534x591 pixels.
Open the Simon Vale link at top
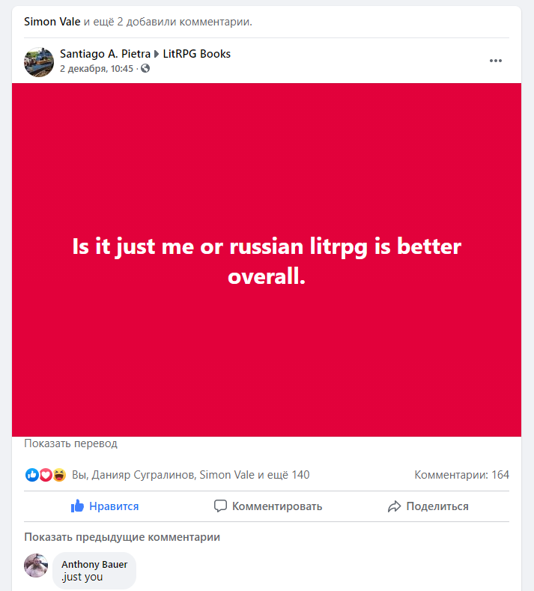click(x=52, y=21)
